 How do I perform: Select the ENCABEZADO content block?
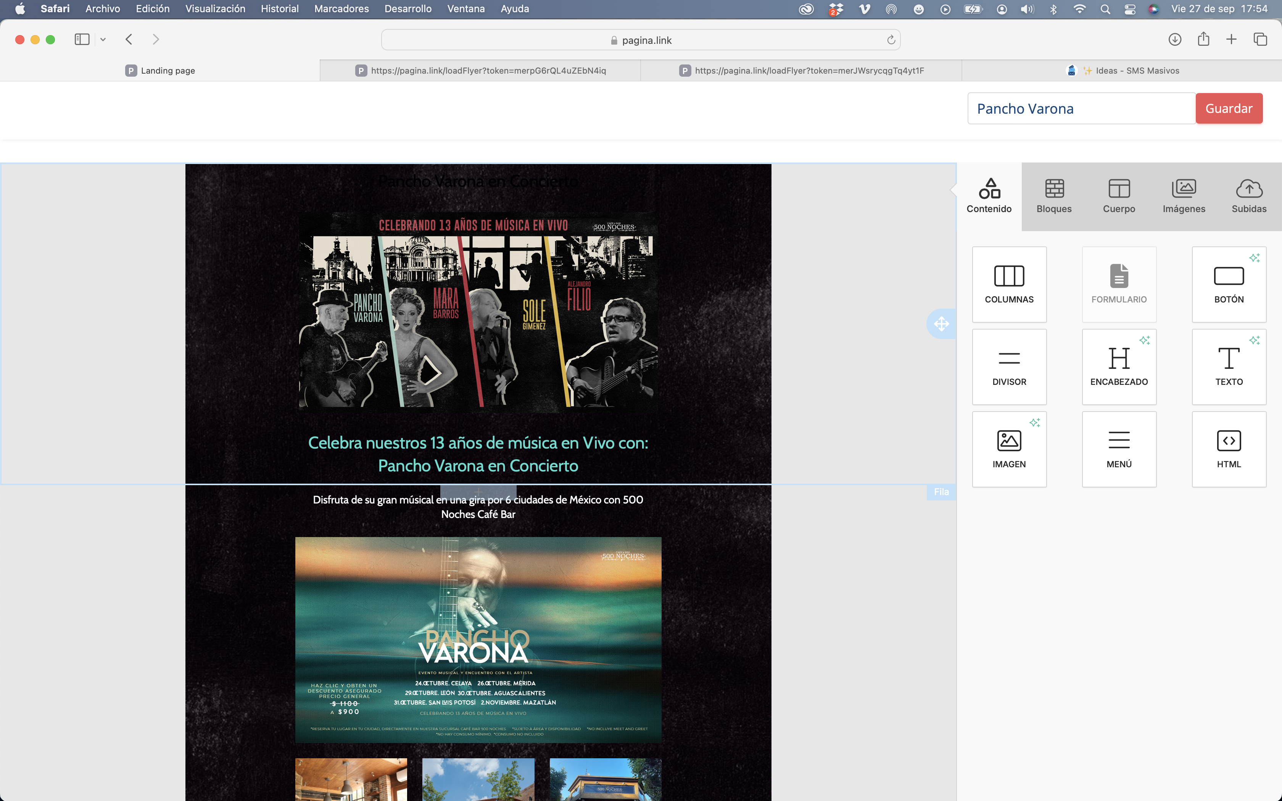[1119, 367]
